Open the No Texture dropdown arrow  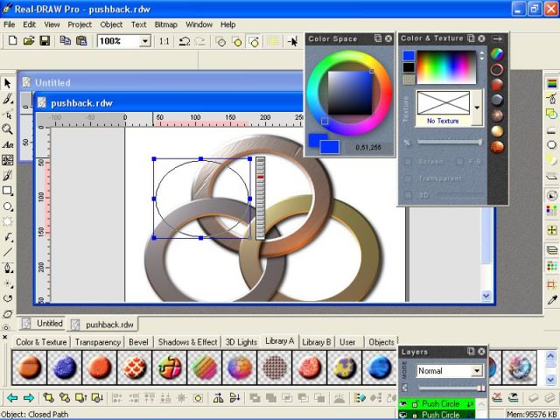pos(477,108)
